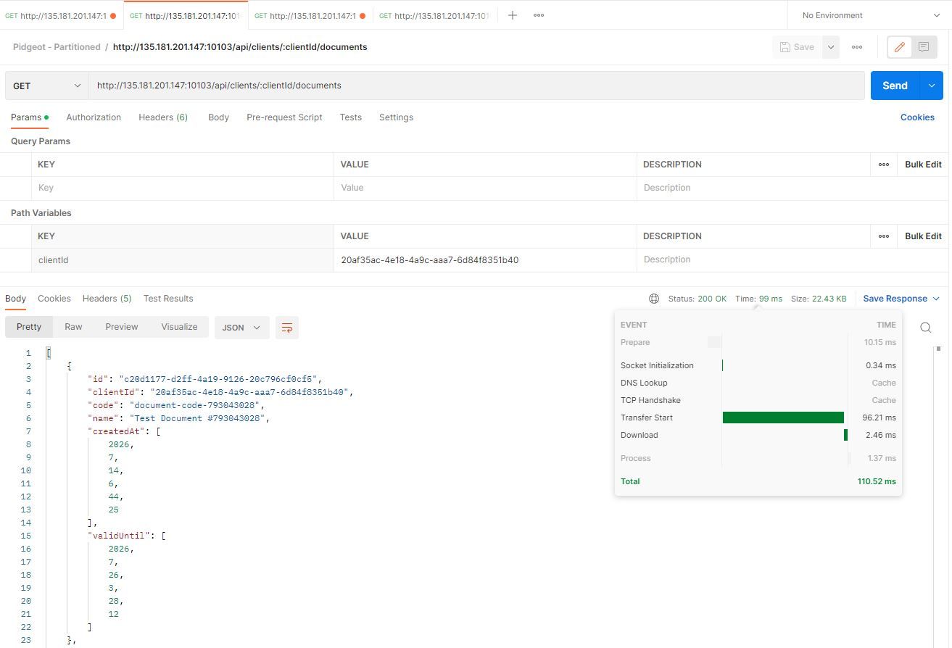Open the request Headers (6) tab

(163, 117)
